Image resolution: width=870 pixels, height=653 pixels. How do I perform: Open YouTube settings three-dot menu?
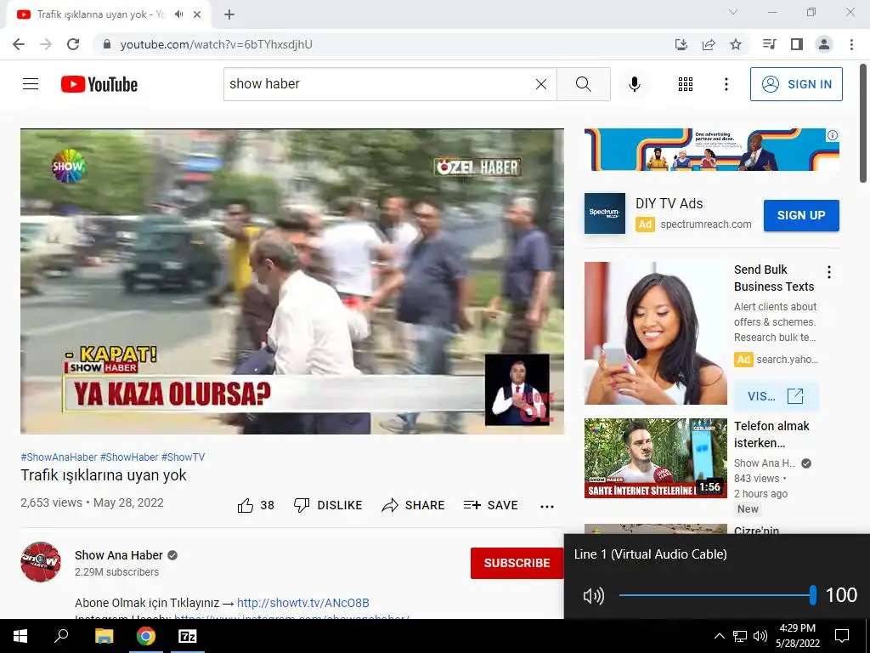tap(726, 84)
